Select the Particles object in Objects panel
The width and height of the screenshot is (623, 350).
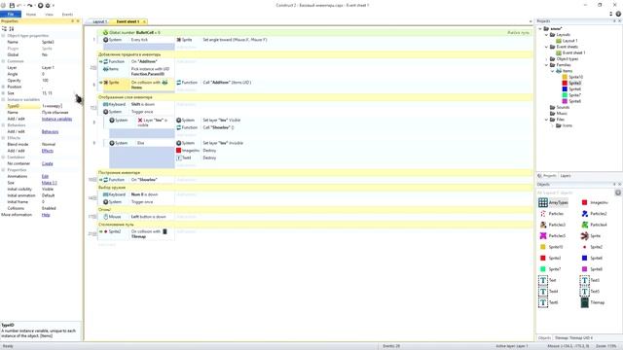552,214
